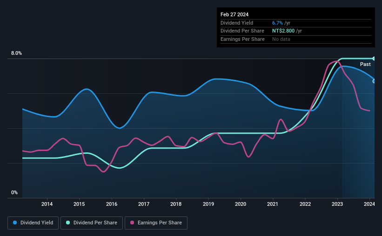Select the 2016 label on the x-axis
Image resolution: width=382 pixels, height=236 pixels.
[x=112, y=204]
